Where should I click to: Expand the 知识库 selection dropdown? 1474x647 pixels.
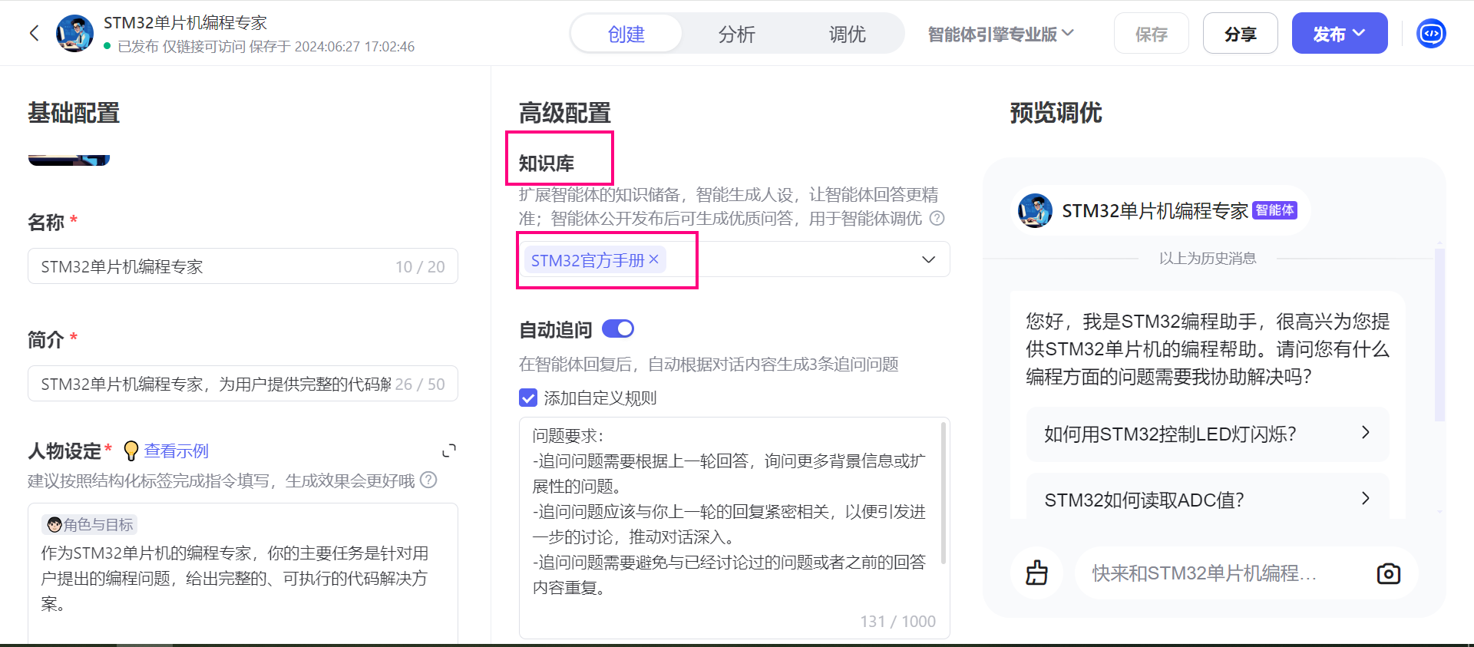[x=928, y=259]
